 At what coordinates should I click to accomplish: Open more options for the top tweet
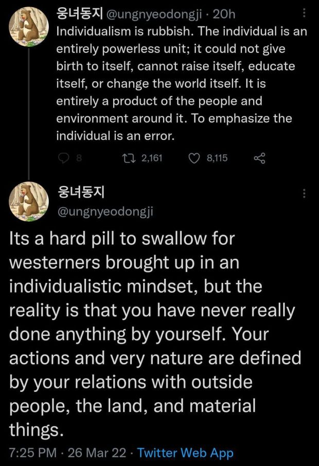tap(305, 13)
